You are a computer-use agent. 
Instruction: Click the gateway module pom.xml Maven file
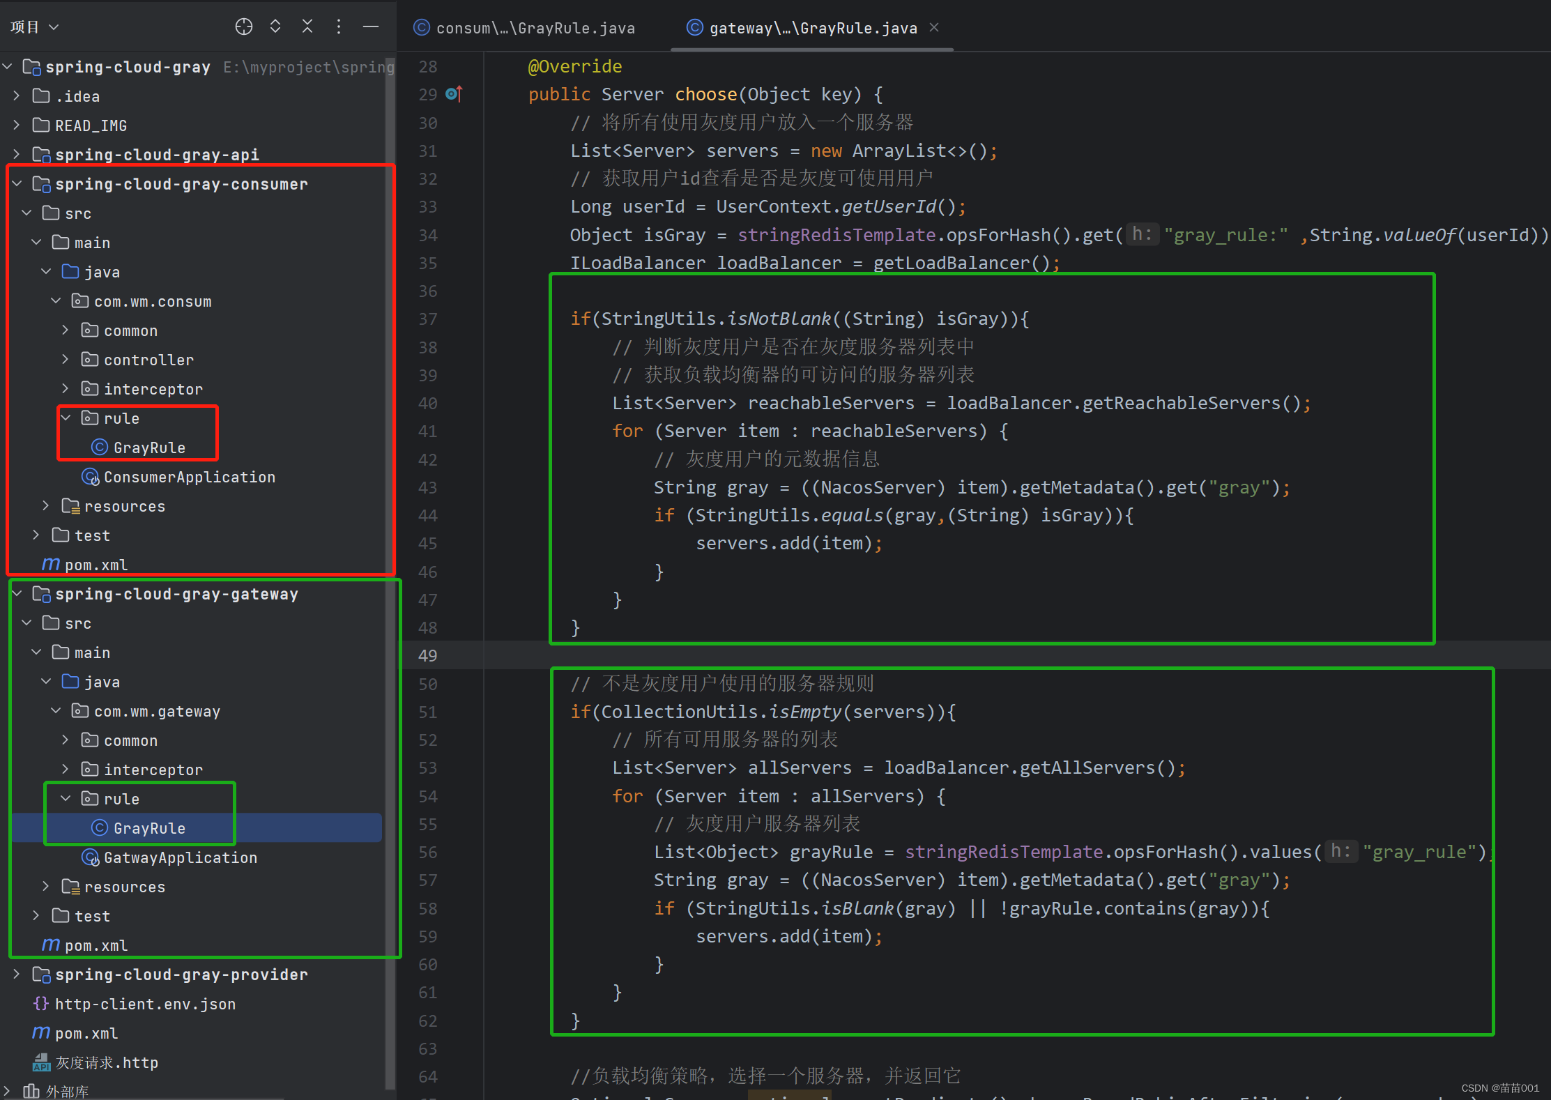(95, 945)
